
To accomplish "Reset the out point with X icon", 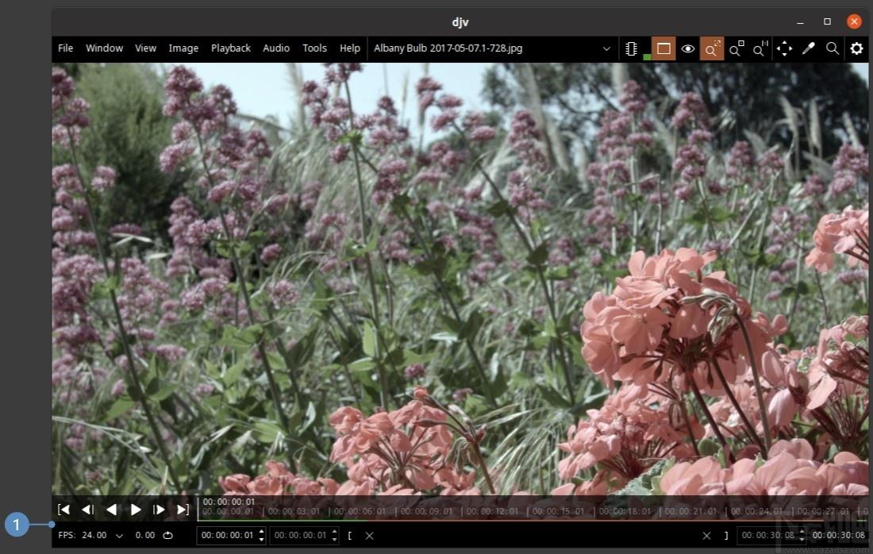I will click(x=706, y=536).
